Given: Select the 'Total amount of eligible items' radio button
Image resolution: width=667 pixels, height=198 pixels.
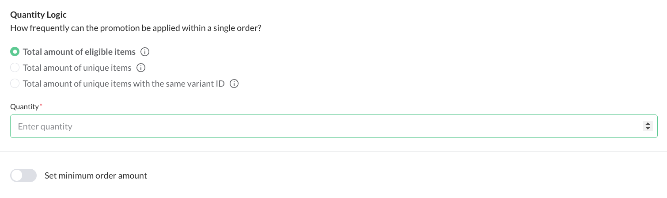Looking at the screenshot, I should (x=15, y=52).
